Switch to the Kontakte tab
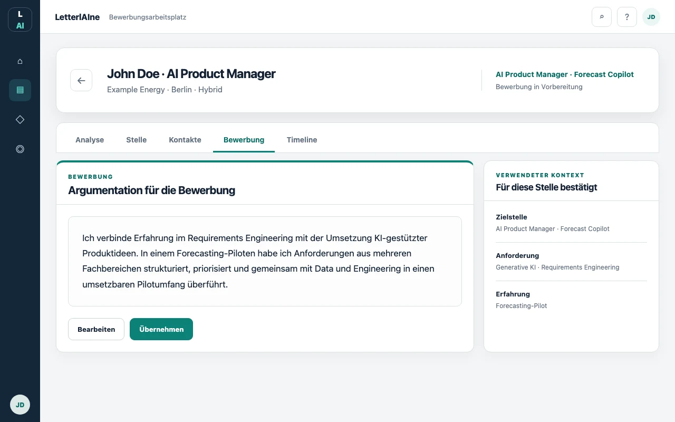 (185, 140)
